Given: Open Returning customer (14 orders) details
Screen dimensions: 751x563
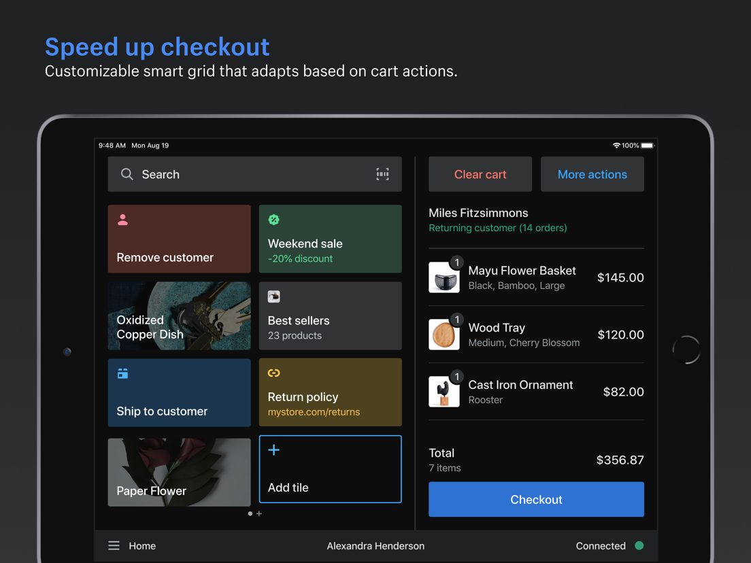Looking at the screenshot, I should (x=497, y=228).
